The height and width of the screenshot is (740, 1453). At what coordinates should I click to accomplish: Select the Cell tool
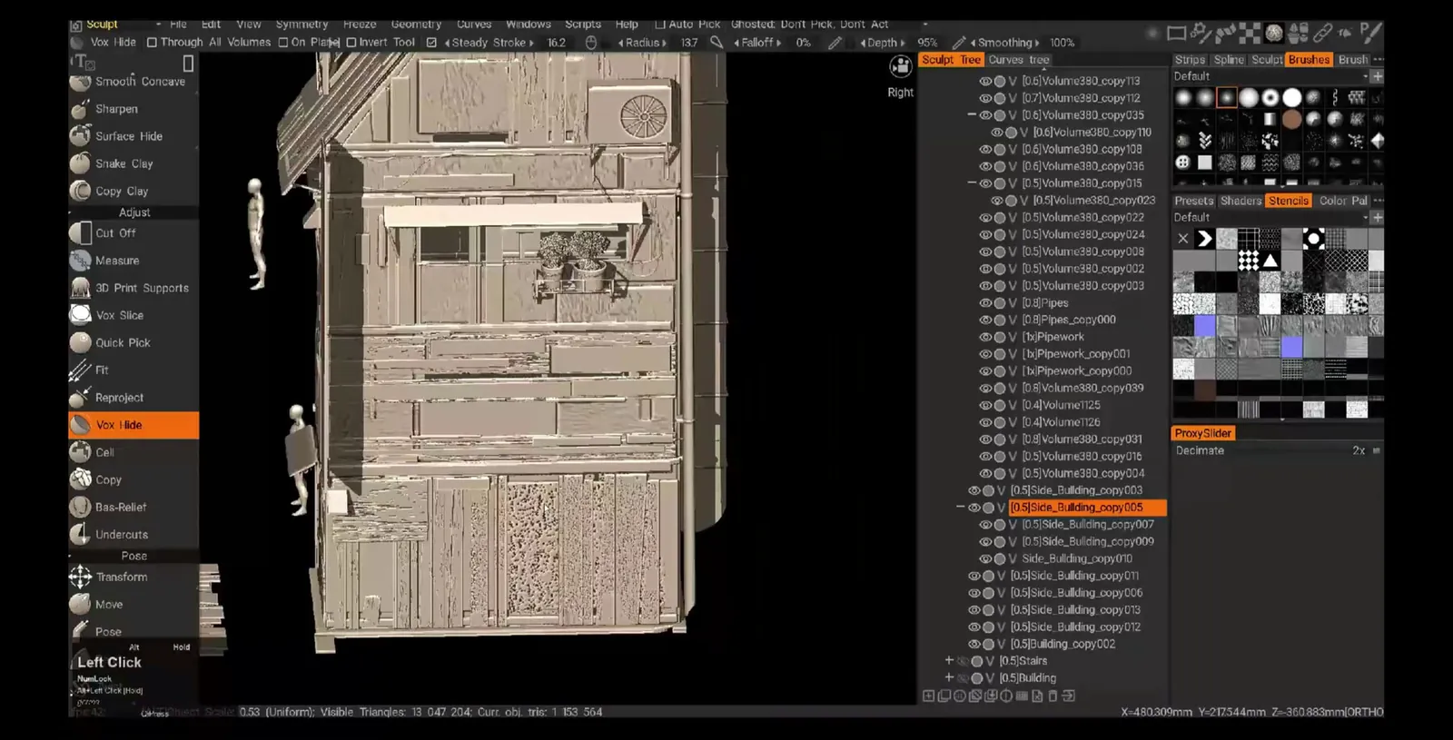(x=133, y=452)
